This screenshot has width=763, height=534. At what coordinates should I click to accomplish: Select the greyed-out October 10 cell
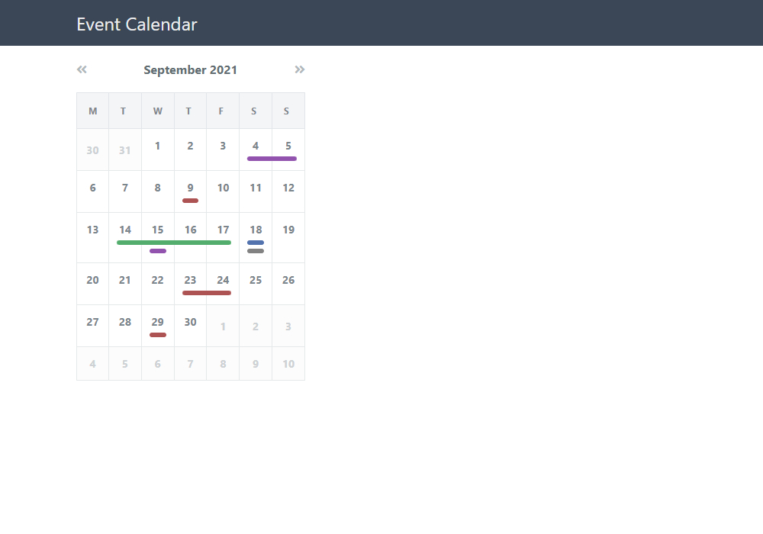pos(288,364)
